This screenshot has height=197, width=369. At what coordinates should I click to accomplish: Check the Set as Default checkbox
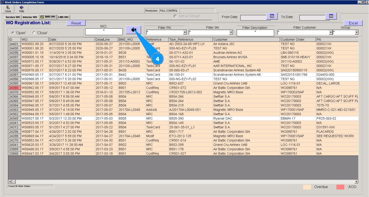175,16
